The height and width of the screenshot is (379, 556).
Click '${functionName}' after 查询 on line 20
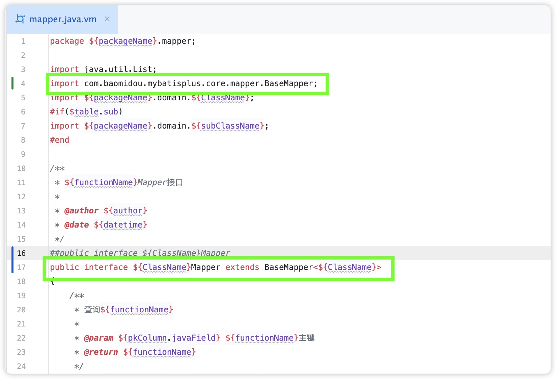(x=137, y=310)
